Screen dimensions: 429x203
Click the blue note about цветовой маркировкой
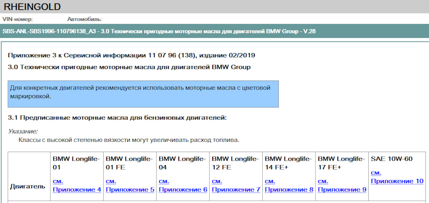(143, 94)
